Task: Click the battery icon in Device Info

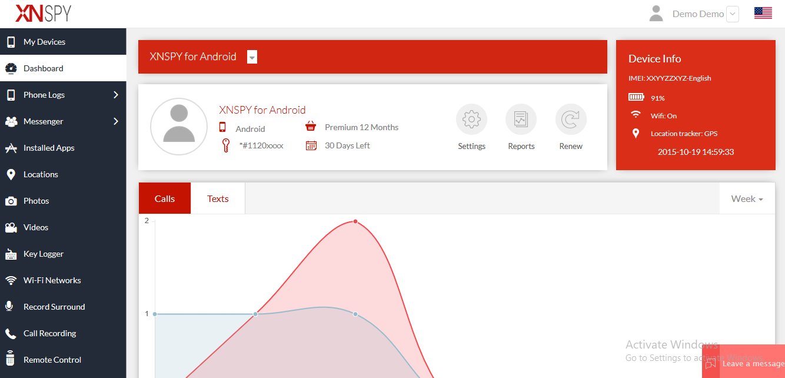Action: [x=636, y=97]
